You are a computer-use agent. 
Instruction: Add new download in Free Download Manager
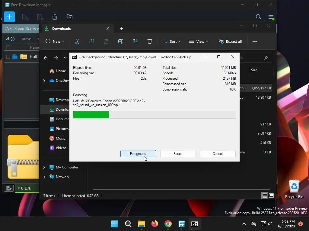9,17
